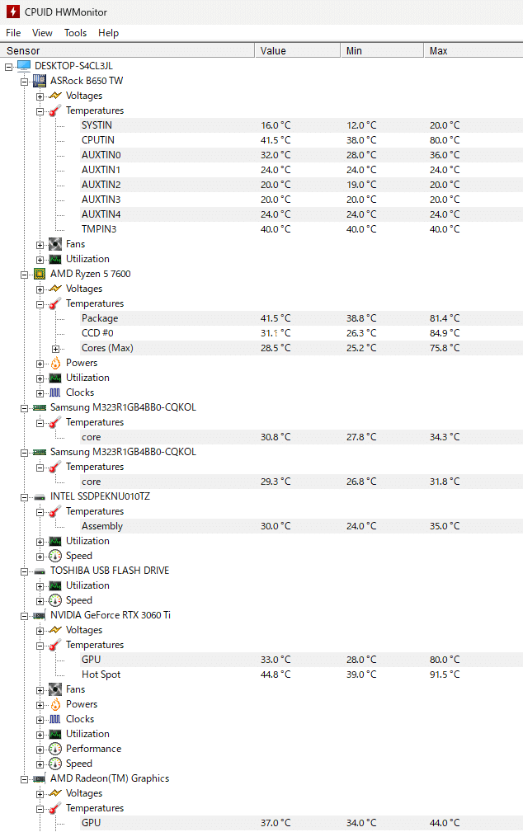The image size is (523, 832).
Task: Select the second Samsung M323R1GB4BB0-CQKOL memory entry
Action: tap(123, 452)
